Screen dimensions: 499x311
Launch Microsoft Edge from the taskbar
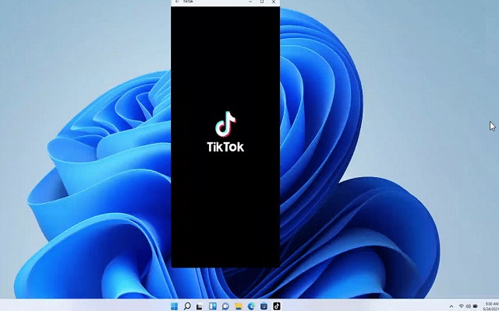[251, 306]
